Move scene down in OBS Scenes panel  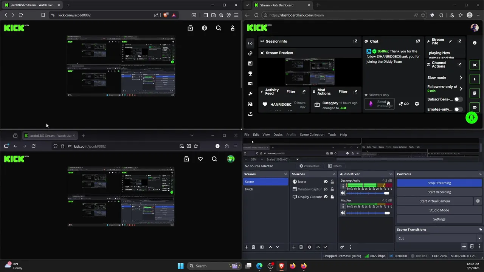(x=278, y=247)
